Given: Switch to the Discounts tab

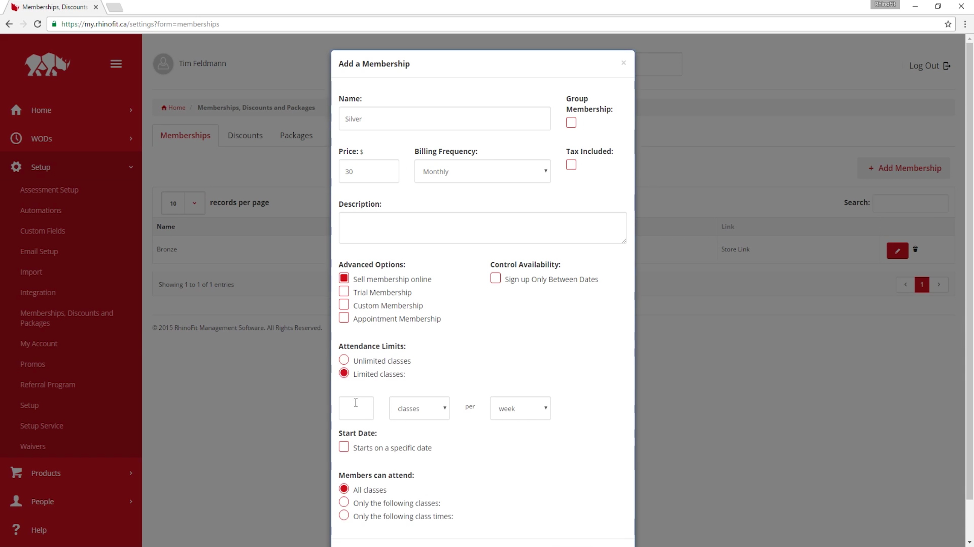Looking at the screenshot, I should click(x=245, y=135).
